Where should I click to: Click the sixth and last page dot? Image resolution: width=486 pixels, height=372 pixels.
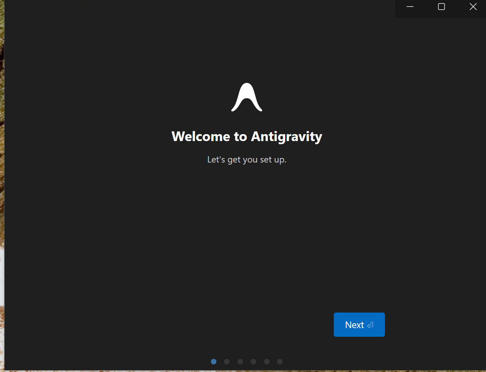[x=280, y=362]
